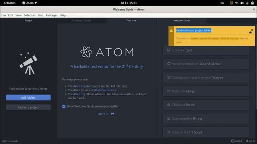Click the octocat icon beside atom.io
257x144 pixels.
[x=112, y=114]
